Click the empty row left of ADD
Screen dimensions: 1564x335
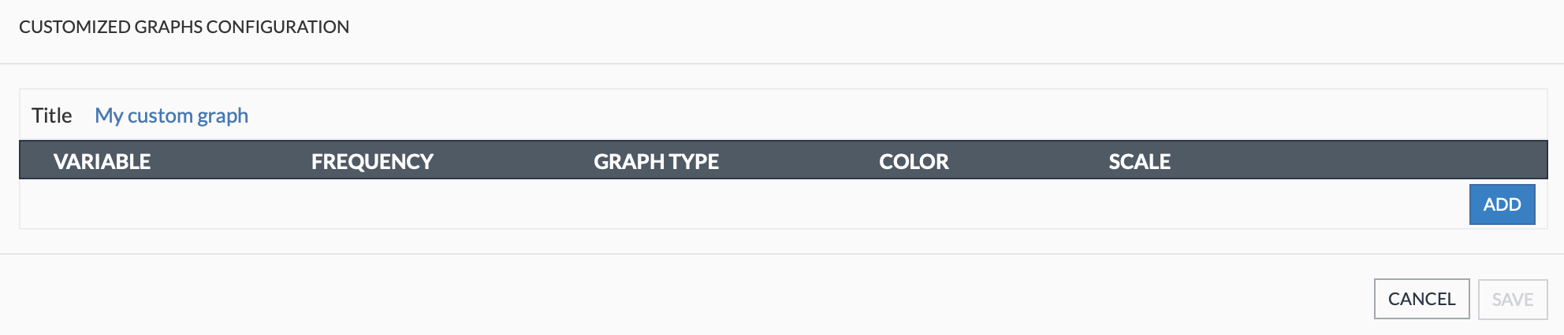coord(709,204)
